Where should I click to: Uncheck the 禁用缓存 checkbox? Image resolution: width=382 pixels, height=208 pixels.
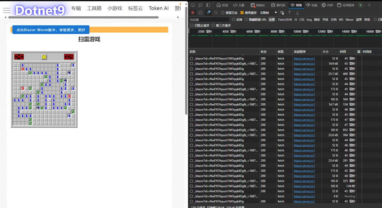[242, 13]
